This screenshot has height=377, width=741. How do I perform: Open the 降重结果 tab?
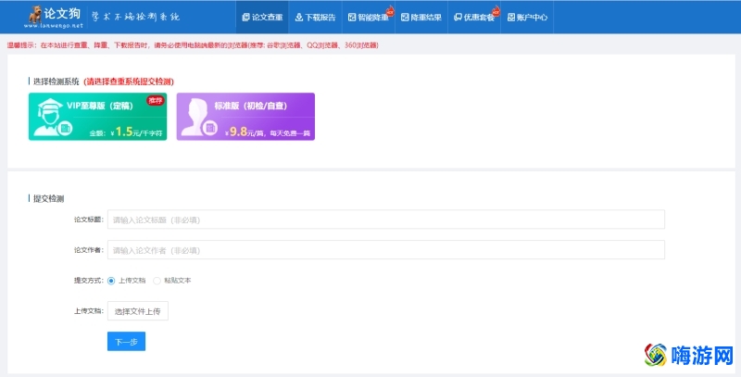[x=421, y=17]
